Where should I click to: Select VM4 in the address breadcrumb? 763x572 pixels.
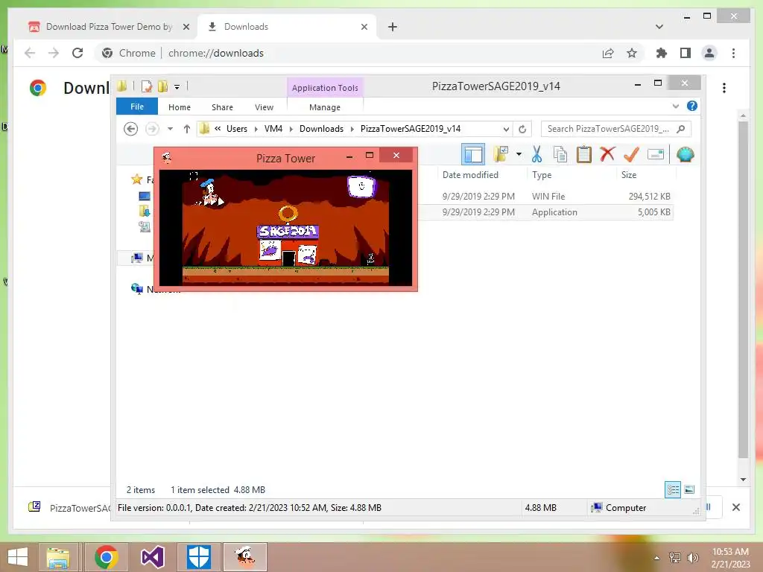tap(273, 129)
